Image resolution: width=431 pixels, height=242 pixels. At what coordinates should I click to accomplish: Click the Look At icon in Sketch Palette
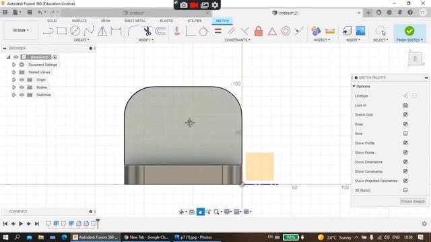pos(405,106)
